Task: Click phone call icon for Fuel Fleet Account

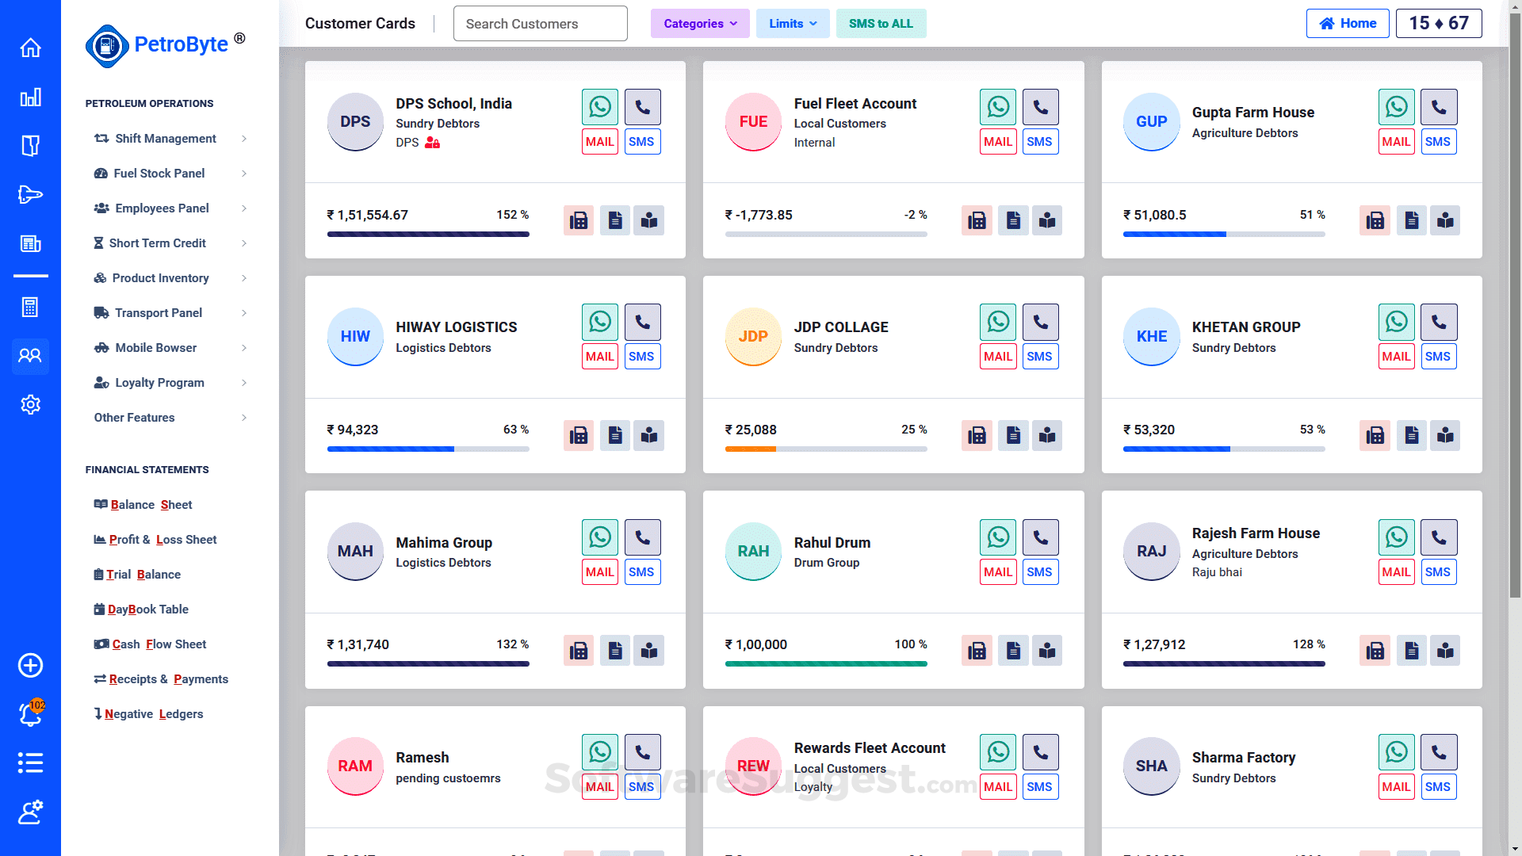Action: pos(1040,107)
